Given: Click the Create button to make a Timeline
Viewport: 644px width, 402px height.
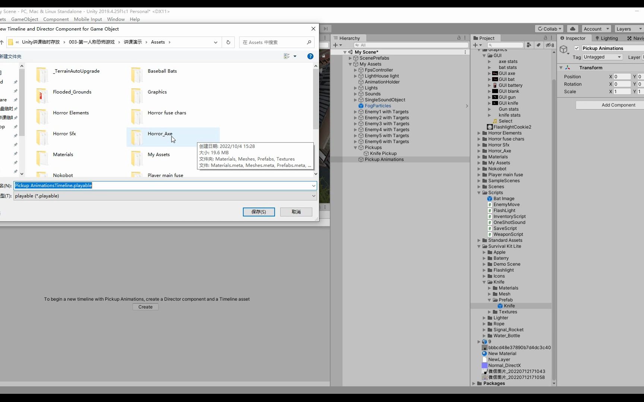Looking at the screenshot, I should 145,307.
